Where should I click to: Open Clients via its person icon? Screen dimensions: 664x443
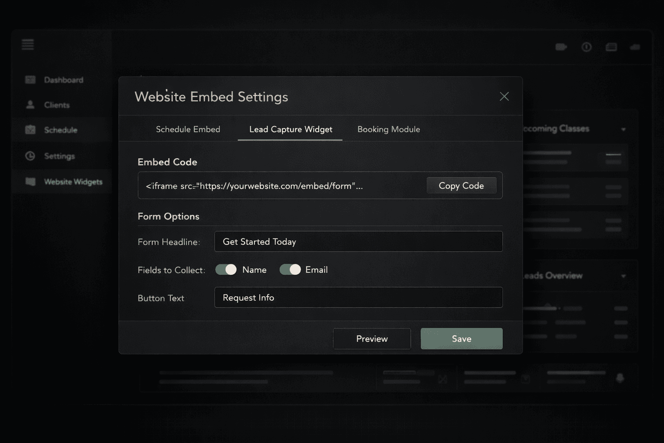(30, 105)
